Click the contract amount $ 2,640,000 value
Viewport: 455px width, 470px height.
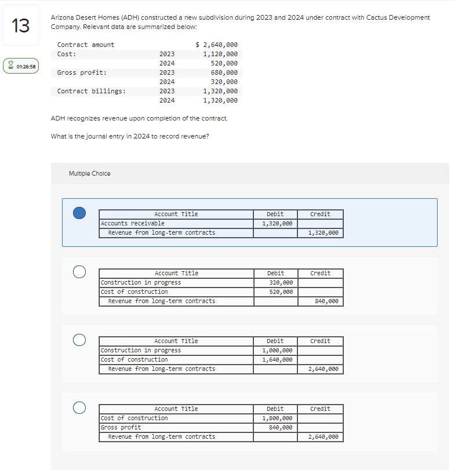pyautogui.click(x=216, y=45)
